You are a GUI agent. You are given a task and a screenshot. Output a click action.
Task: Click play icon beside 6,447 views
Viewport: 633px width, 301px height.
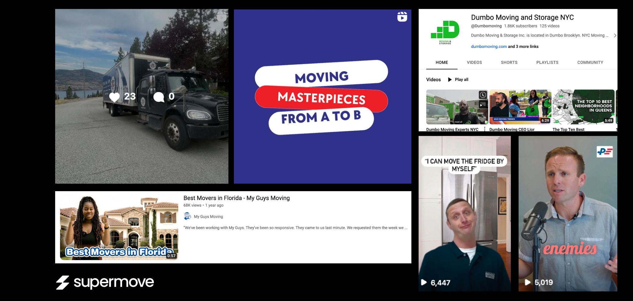[424, 282]
